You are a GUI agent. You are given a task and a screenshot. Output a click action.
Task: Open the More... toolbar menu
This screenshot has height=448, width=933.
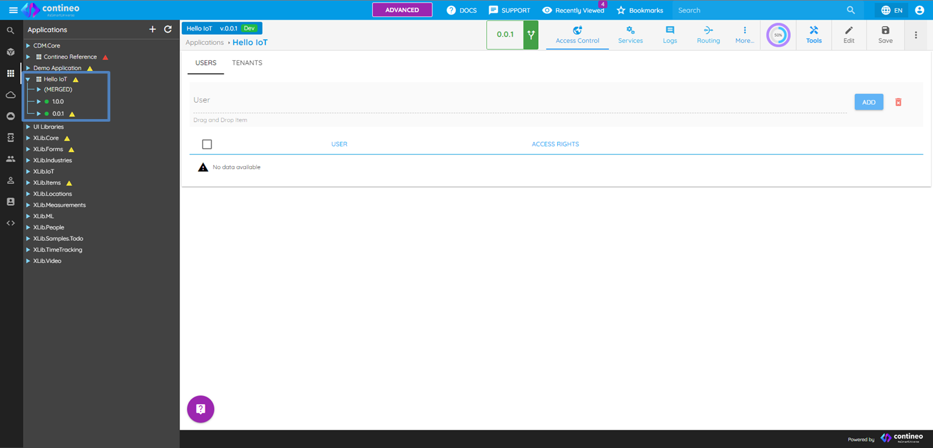point(745,35)
